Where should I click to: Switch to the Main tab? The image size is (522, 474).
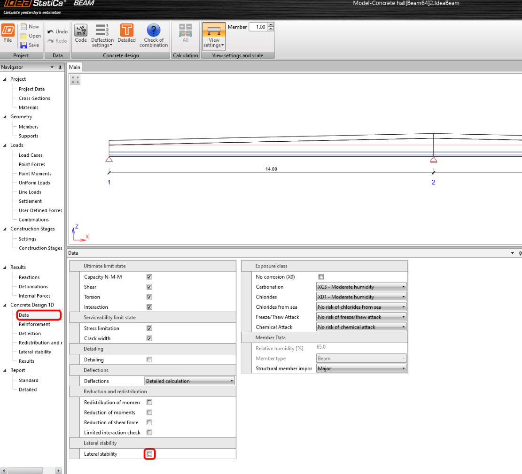[x=75, y=67]
